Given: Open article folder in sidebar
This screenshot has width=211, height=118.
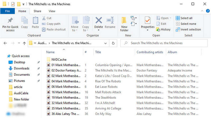Looking at the screenshot, I should coord(16,87).
